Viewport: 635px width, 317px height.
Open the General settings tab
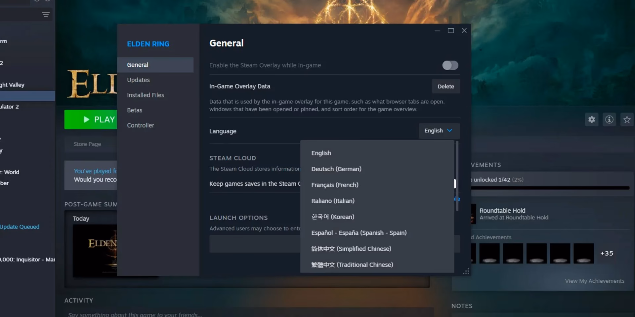coord(155,65)
